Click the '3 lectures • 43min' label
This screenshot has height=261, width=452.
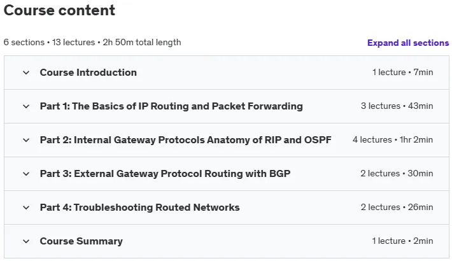397,106
